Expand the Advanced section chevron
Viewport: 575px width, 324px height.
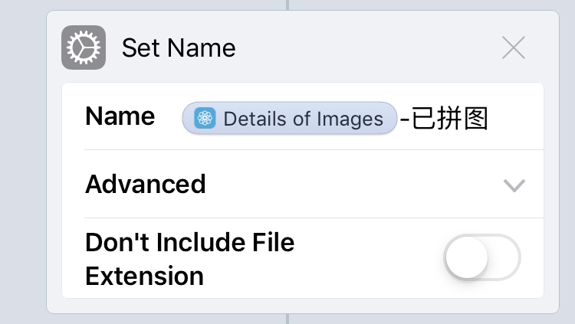514,185
